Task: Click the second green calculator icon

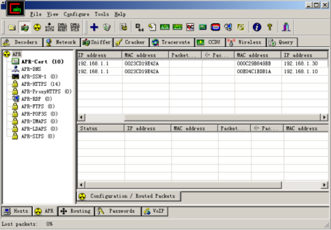Action: 177,27
